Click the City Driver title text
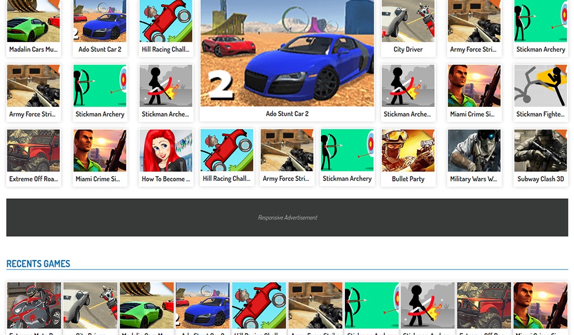The height and width of the screenshot is (335, 574). coord(408,49)
